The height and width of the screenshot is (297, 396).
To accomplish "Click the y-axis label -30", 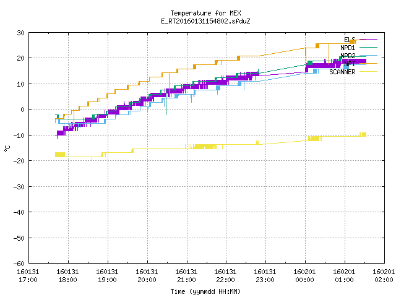I will 19,187.
